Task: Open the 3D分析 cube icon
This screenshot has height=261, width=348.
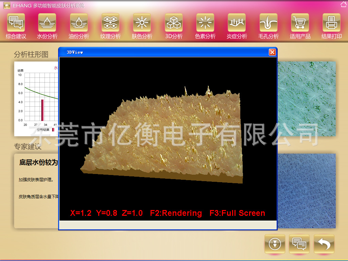Action: [x=174, y=23]
